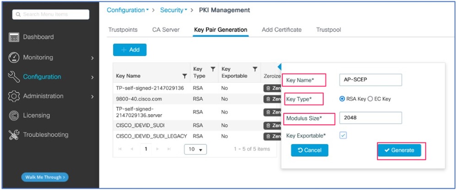Click the Administration gear icon

click(x=14, y=96)
